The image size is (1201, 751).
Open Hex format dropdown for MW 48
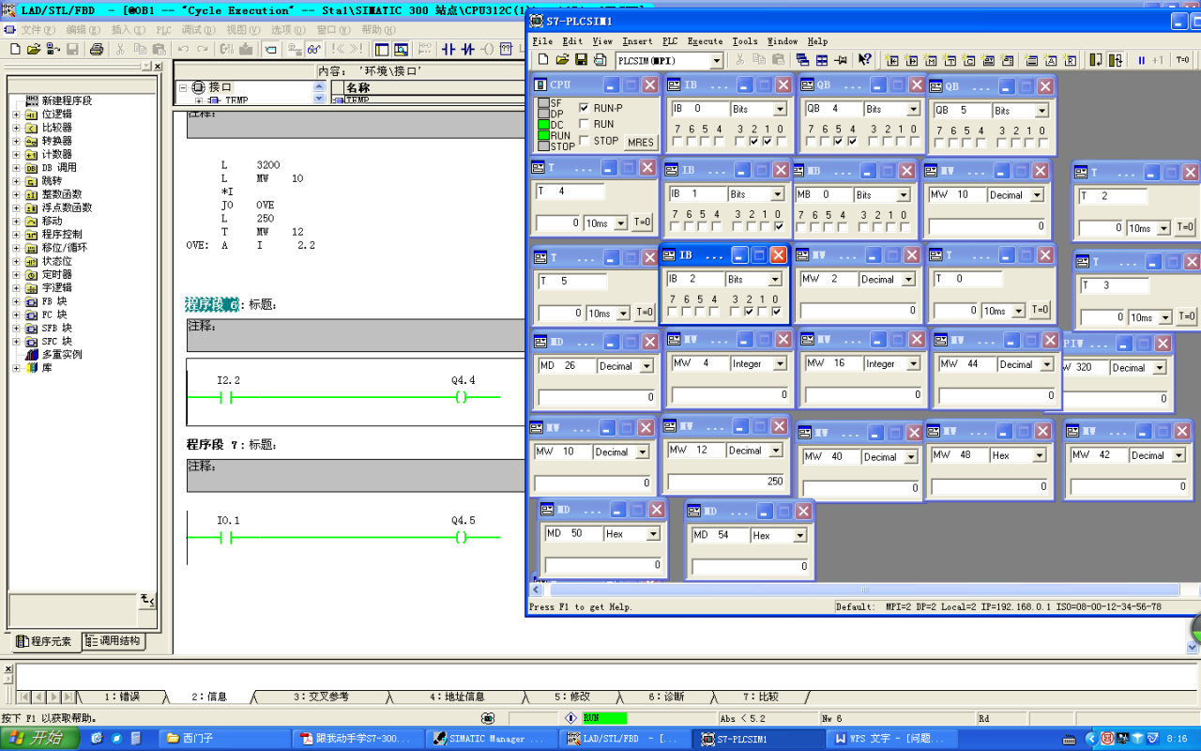[x=1040, y=455]
